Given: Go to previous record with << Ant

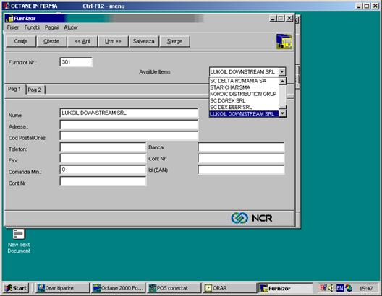Looking at the screenshot, I should coord(82,41).
